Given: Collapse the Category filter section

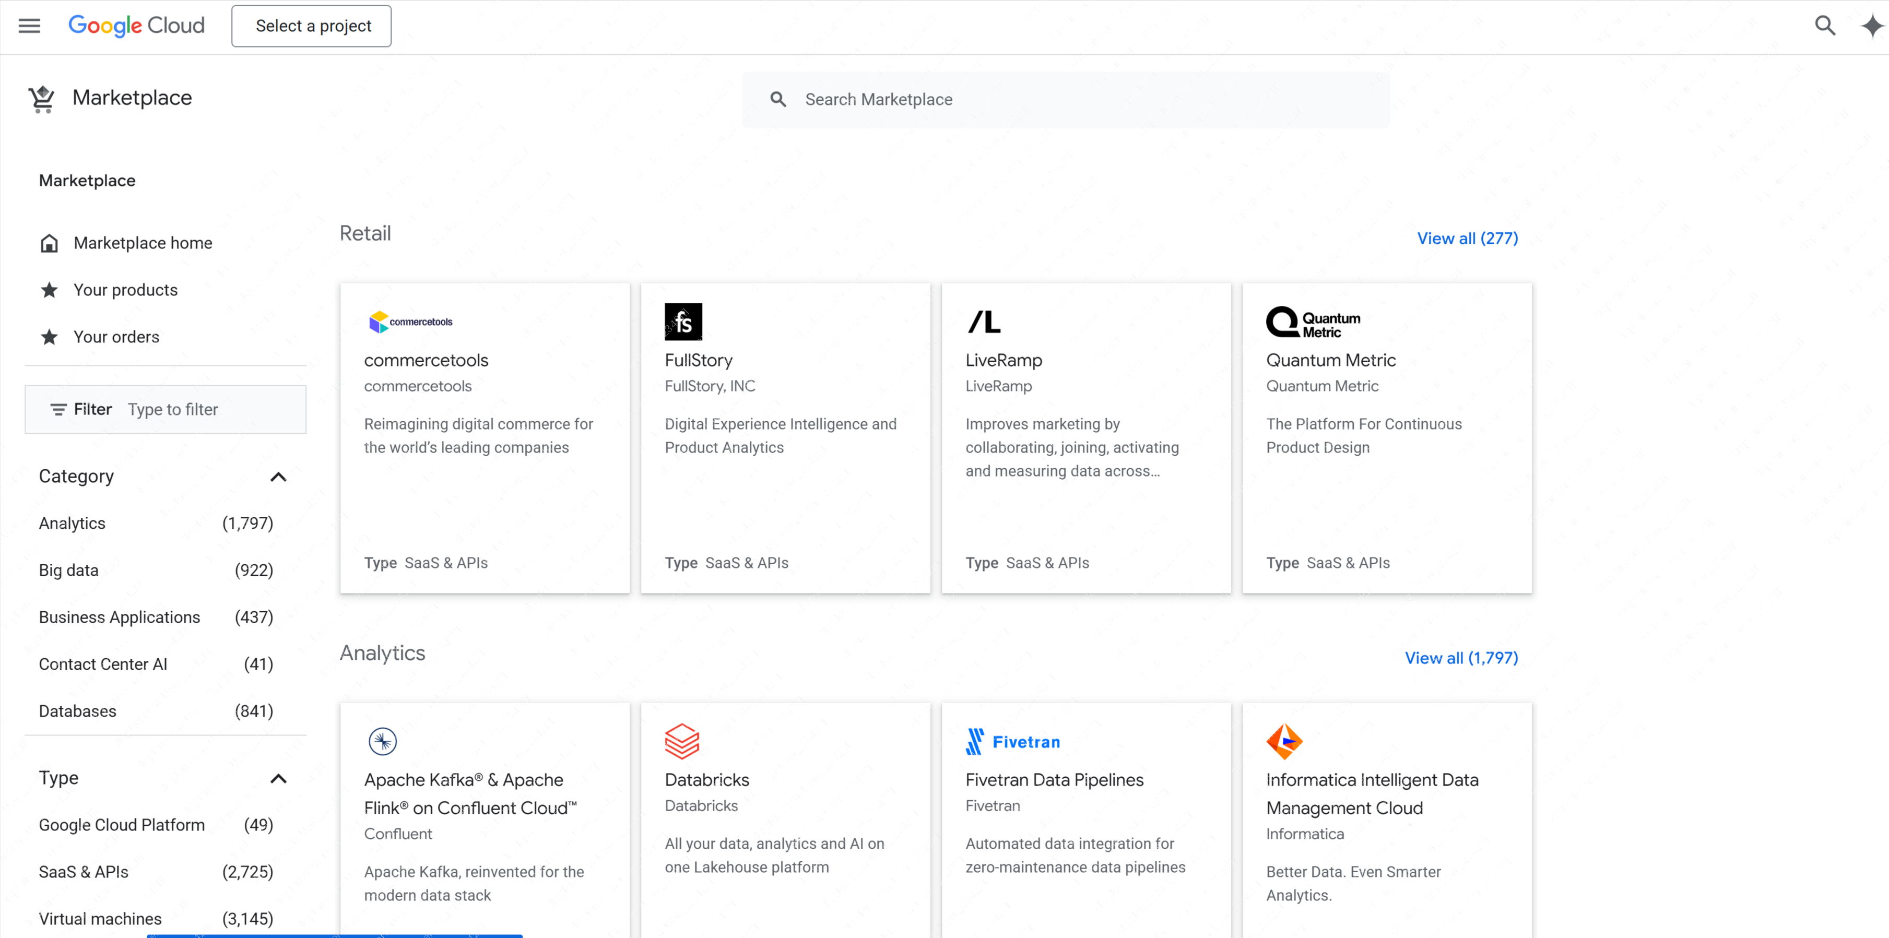Looking at the screenshot, I should [x=279, y=477].
